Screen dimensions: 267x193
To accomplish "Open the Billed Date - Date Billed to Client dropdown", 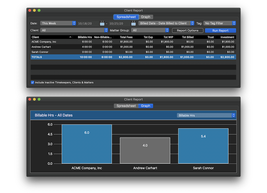I will point(166,23).
